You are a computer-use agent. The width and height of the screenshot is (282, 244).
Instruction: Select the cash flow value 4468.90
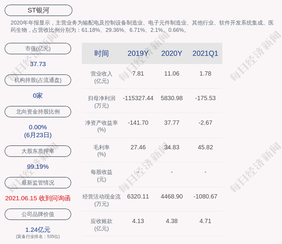(x=172, y=196)
